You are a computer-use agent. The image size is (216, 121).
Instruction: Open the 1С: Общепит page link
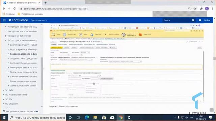click(11, 104)
